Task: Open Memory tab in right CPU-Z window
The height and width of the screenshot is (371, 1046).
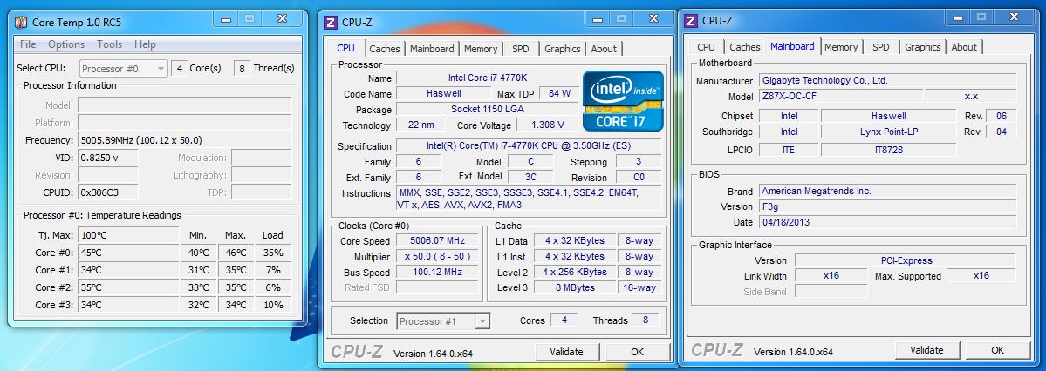Action: click(x=840, y=47)
